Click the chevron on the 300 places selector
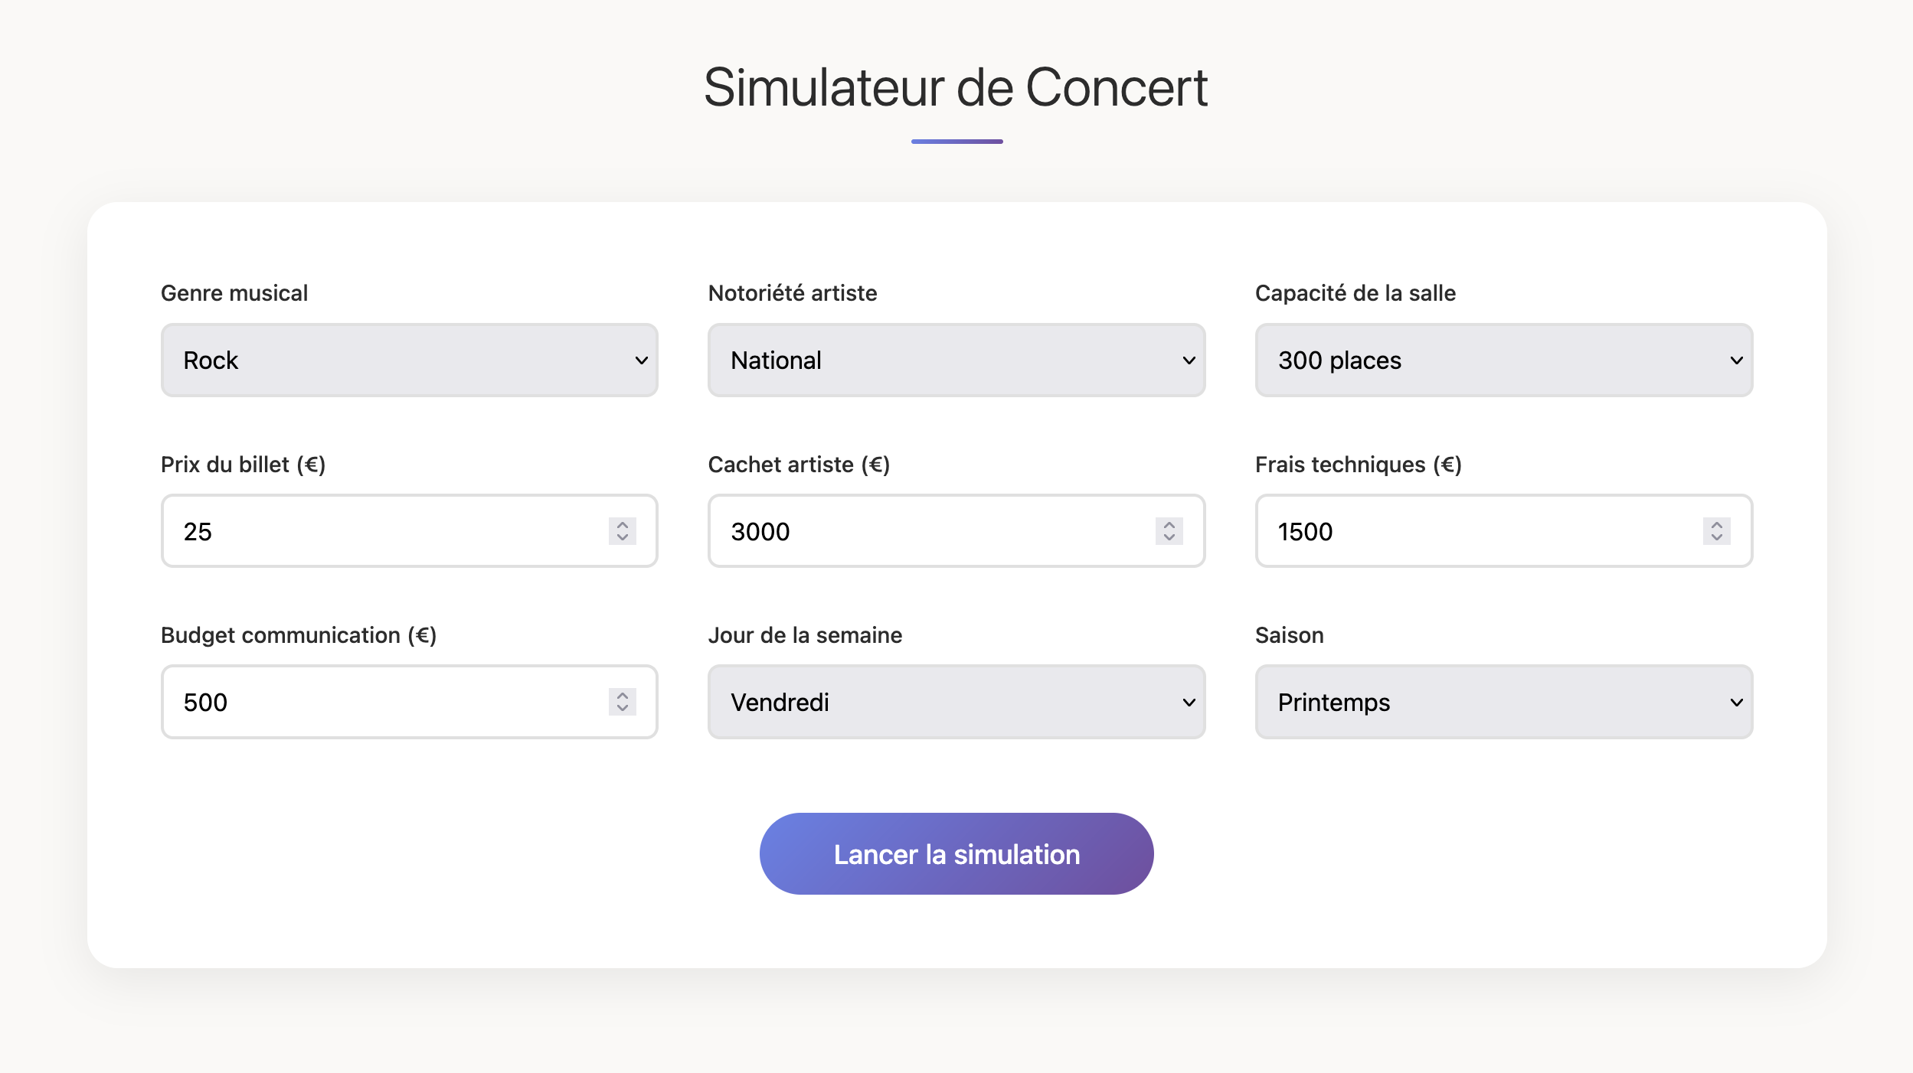Viewport: 1913px width, 1073px height. 1734,360
